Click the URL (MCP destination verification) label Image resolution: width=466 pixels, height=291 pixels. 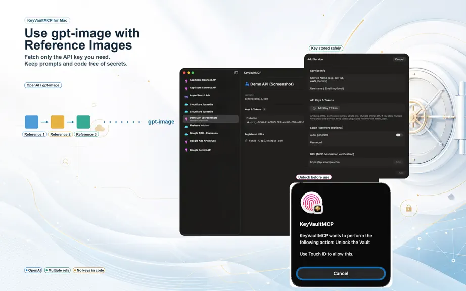tap(332, 154)
